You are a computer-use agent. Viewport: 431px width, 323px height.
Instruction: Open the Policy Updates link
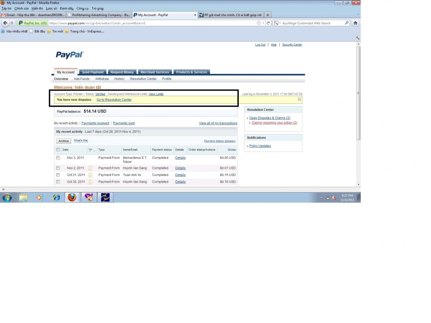(x=260, y=146)
